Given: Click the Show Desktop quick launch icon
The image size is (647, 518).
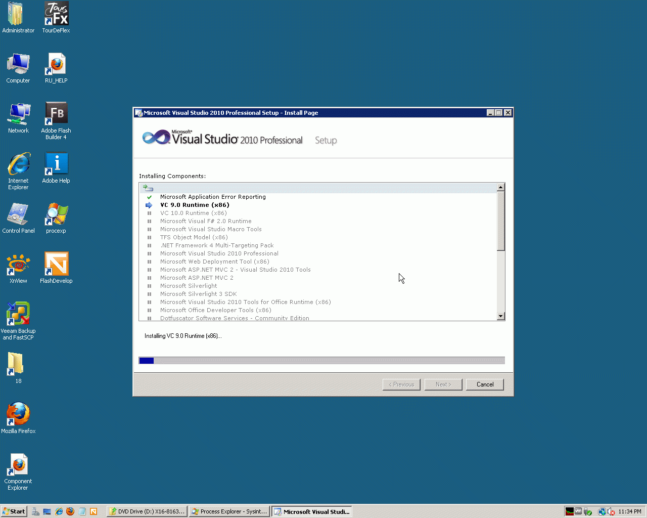Looking at the screenshot, I should (x=47, y=511).
